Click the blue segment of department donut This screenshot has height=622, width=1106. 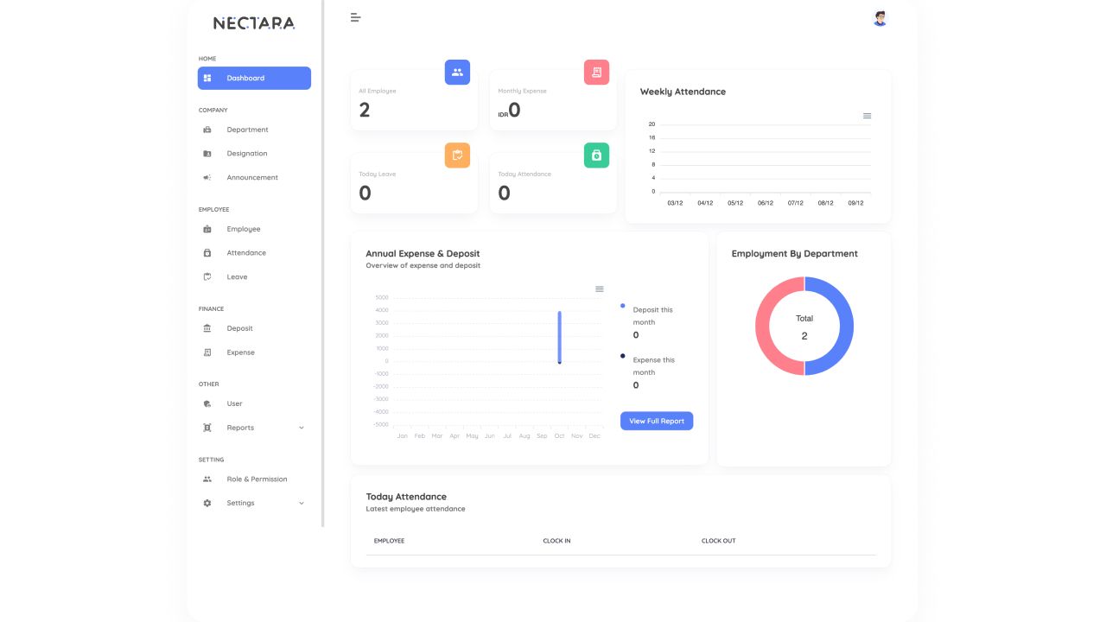click(x=846, y=326)
